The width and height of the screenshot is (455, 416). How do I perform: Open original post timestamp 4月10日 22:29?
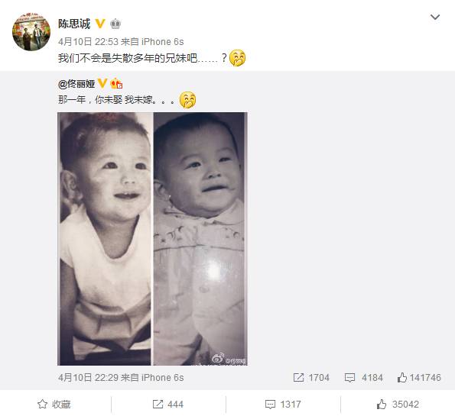pyautogui.click(x=88, y=378)
